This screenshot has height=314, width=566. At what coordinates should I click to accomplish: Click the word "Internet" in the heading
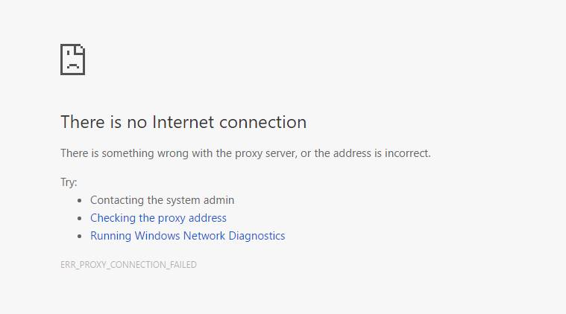coord(183,122)
